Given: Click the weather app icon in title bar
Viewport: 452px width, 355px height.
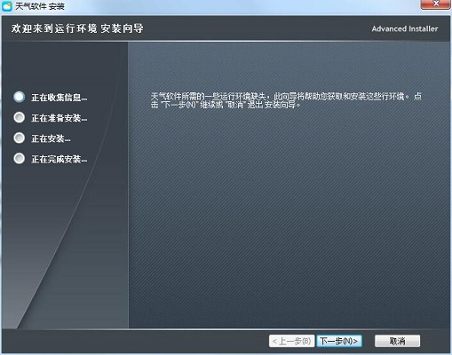Looking at the screenshot, I should tap(7, 6).
